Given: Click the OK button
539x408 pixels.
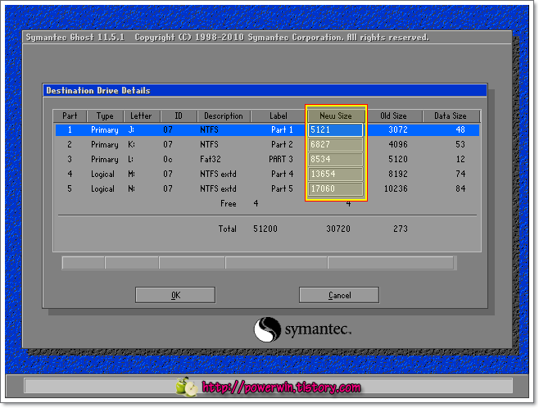Looking at the screenshot, I should pos(175,295).
